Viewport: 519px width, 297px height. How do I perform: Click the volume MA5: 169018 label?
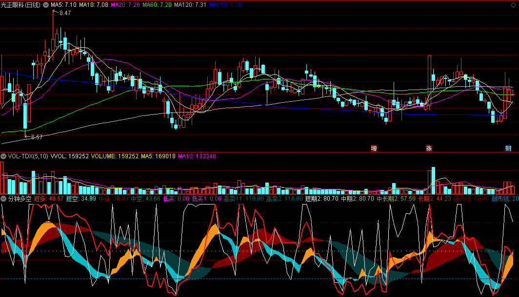tap(158, 156)
